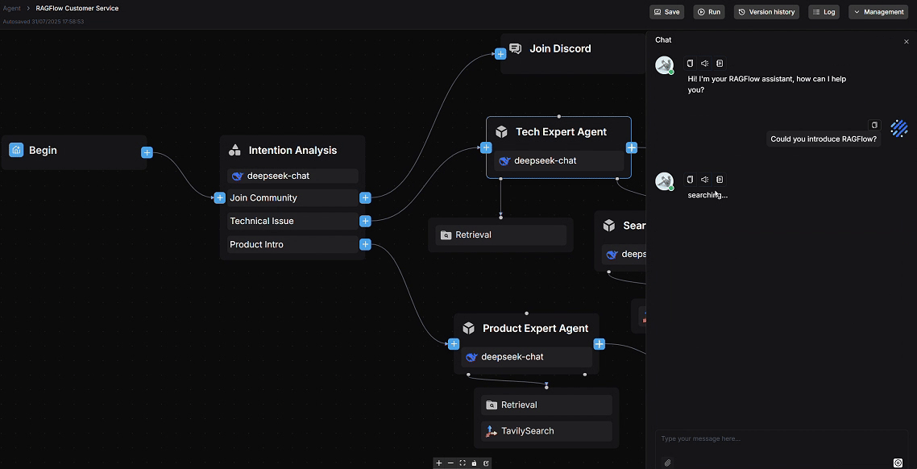Select the Join Community category row
The width and height of the screenshot is (917, 469).
coord(293,198)
